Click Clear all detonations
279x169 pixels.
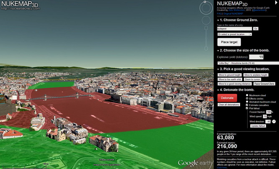229,105
